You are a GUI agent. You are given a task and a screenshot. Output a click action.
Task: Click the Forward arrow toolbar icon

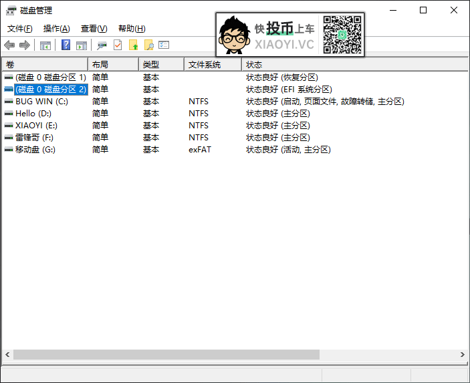point(25,45)
